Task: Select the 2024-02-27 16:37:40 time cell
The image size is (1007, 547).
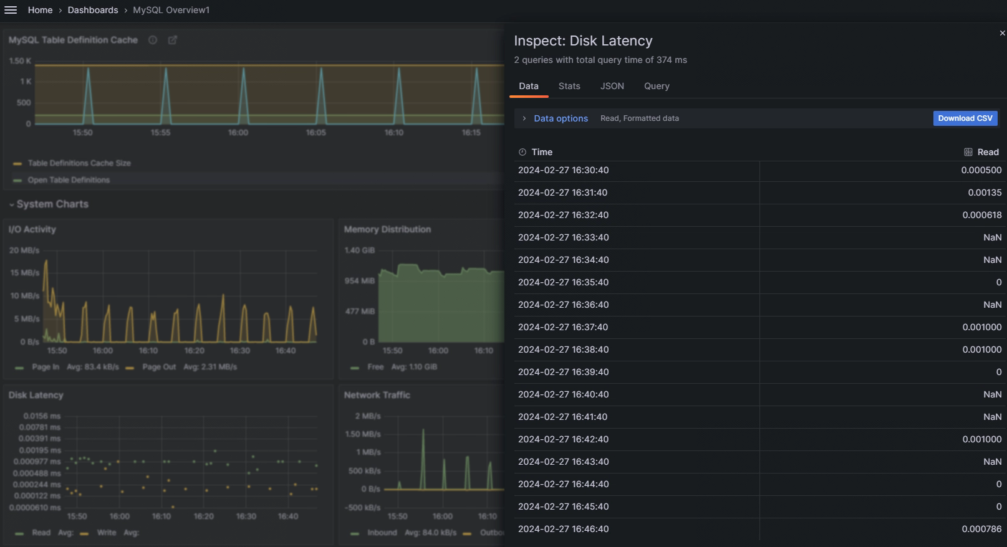Action: (x=637, y=327)
